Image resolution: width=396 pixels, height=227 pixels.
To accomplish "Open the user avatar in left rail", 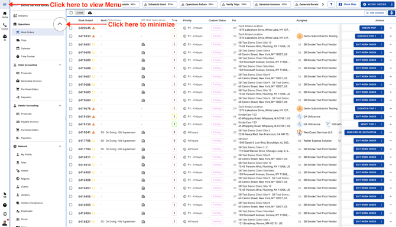I will (x=5, y=223).
